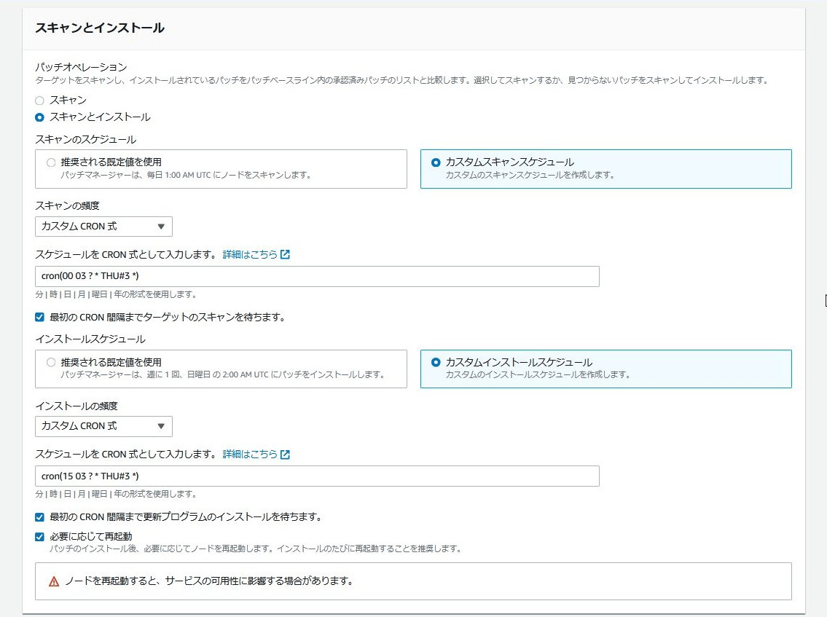Choose 推奨される既定値を使用 for scan schedule
This screenshot has width=827, height=617.
tap(51, 162)
